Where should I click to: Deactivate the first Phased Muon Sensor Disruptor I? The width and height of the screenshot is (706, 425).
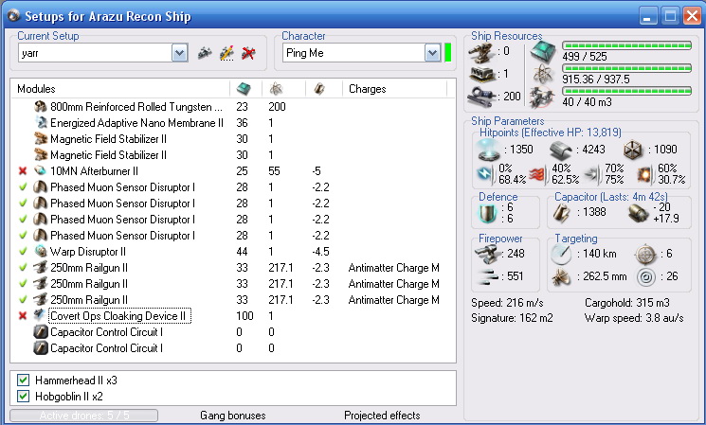click(23, 186)
